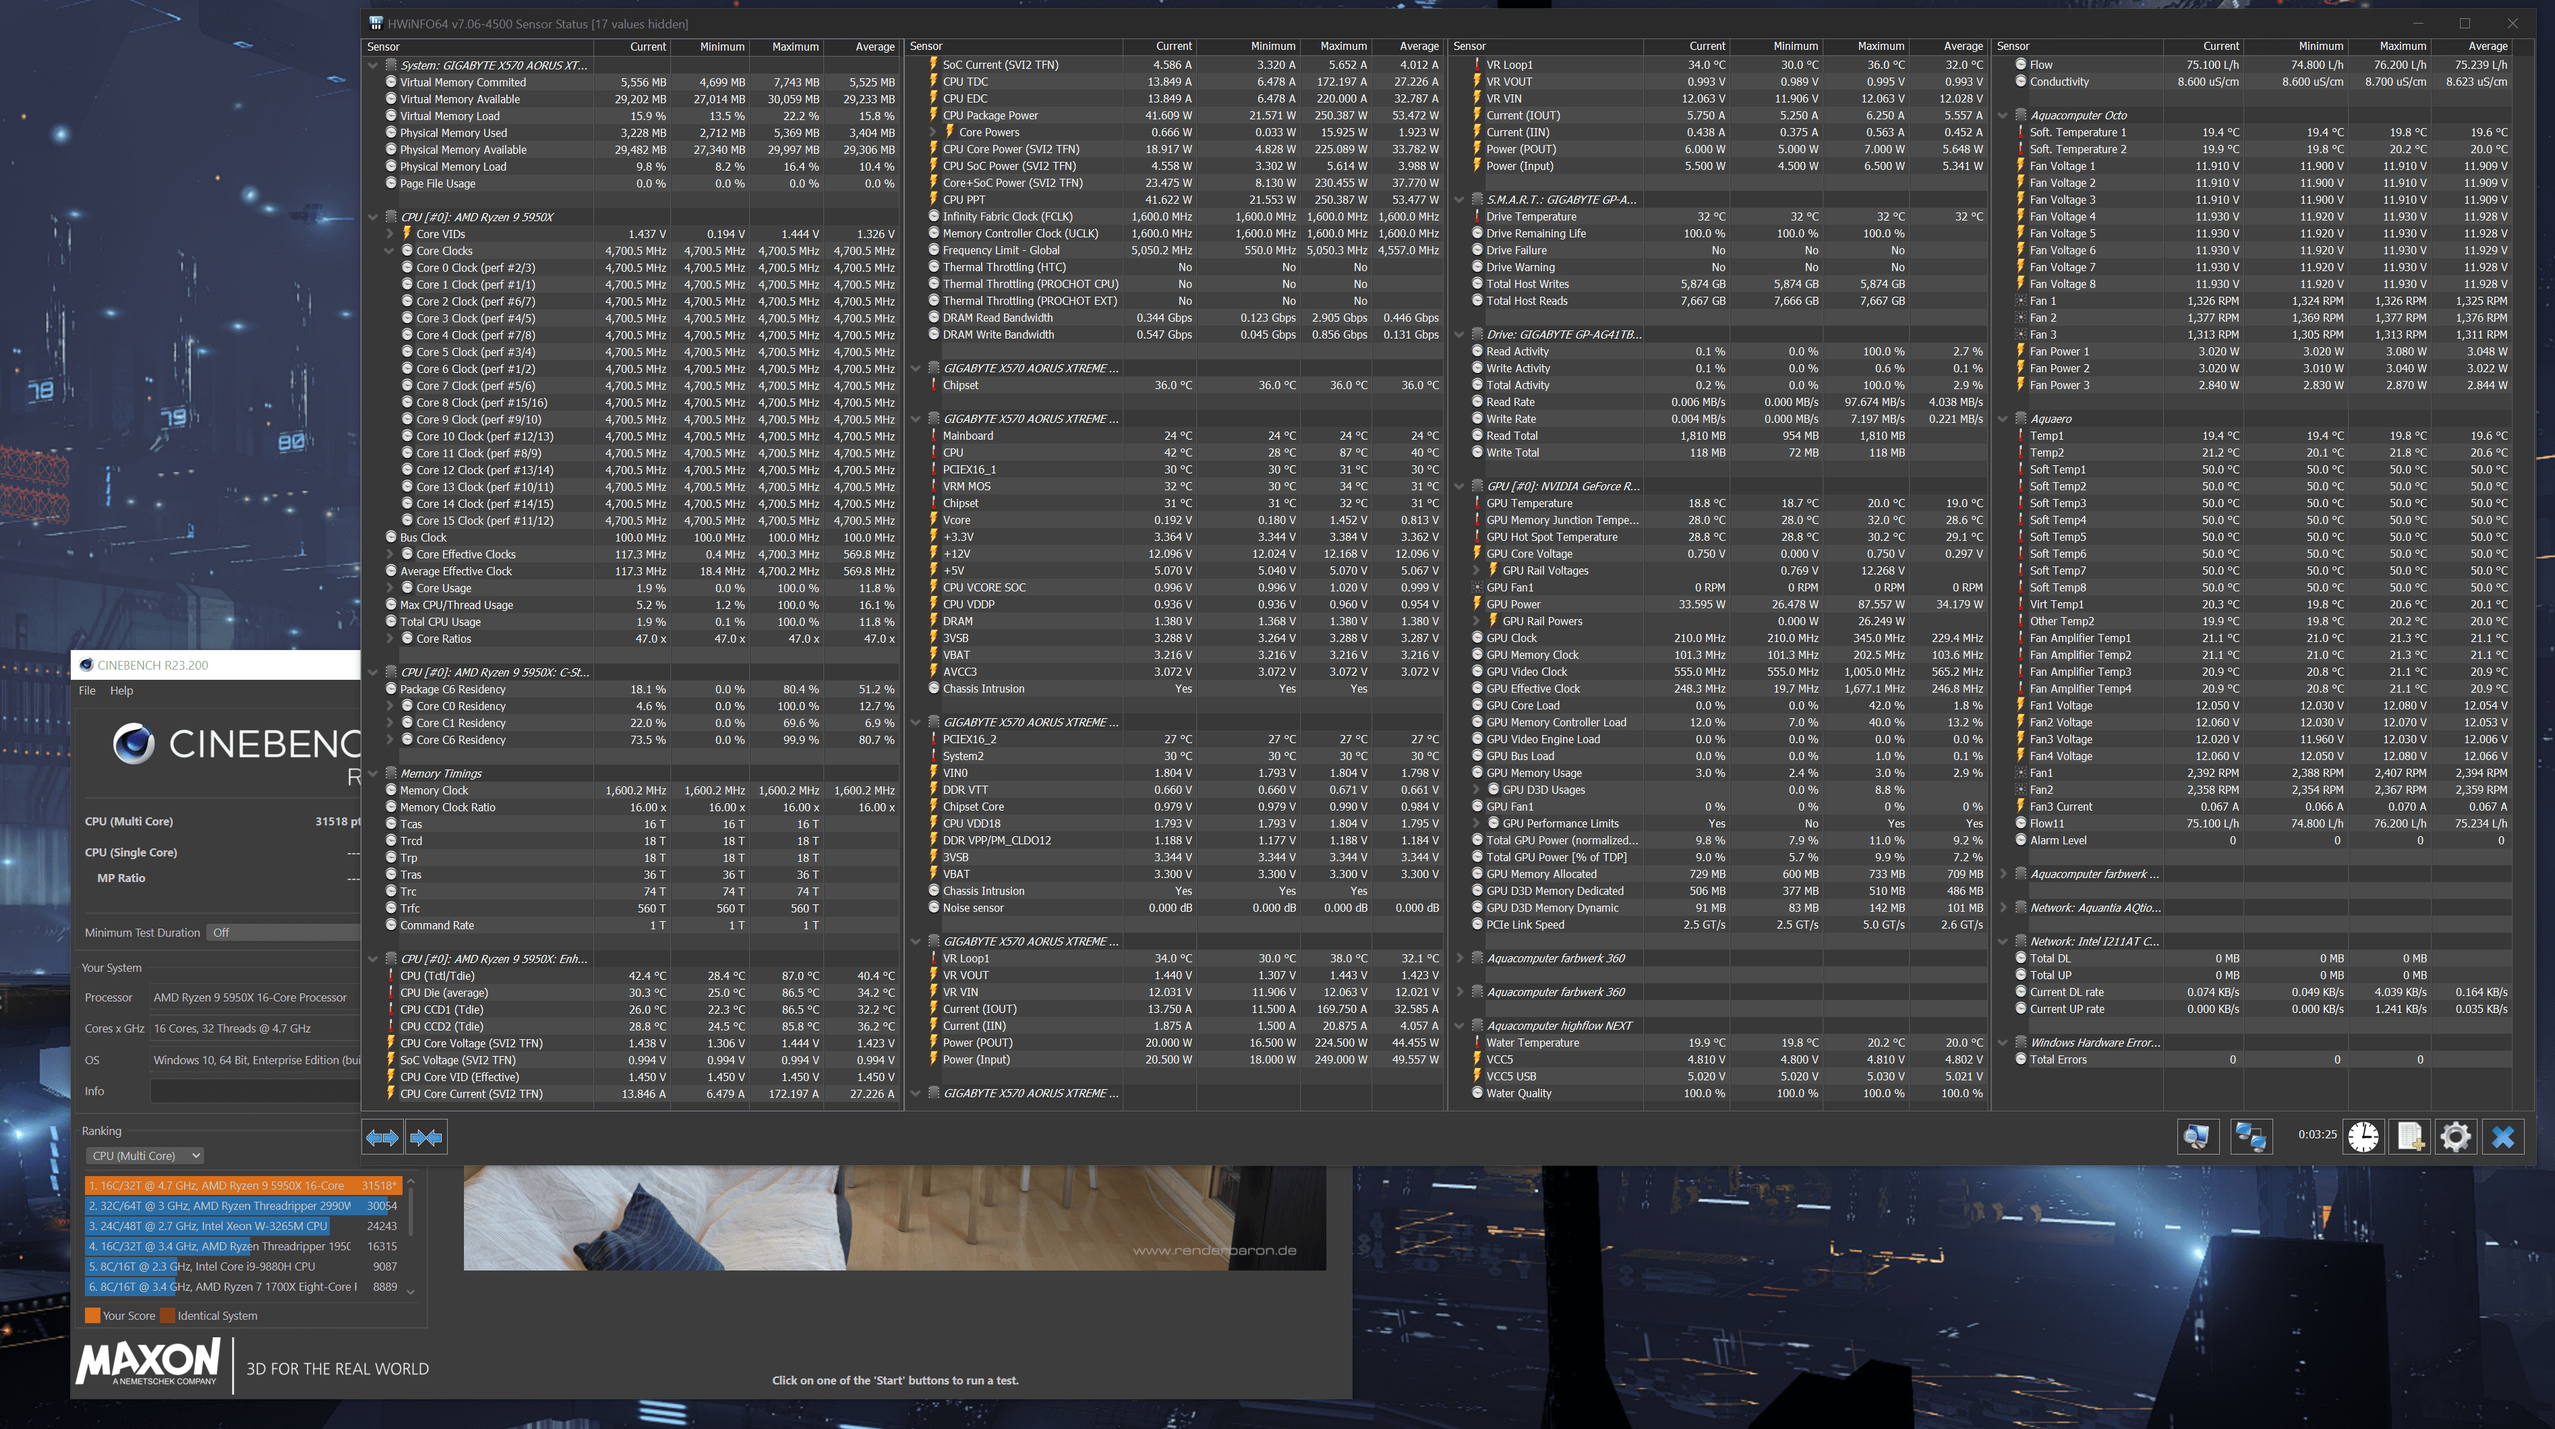Screen dimensions: 2555x1429
Task: Start logging with the document-plus icon
Action: 2409,1136
